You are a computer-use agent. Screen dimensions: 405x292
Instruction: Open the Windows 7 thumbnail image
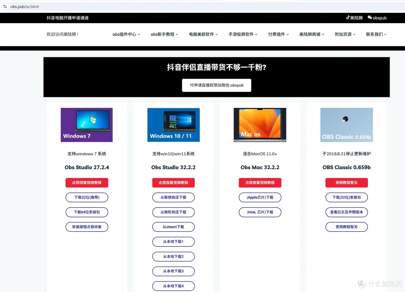(87, 125)
